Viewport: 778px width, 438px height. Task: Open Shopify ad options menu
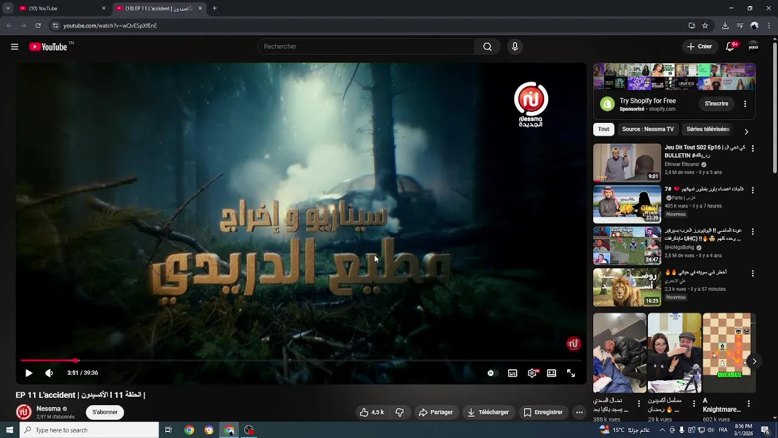coord(745,104)
